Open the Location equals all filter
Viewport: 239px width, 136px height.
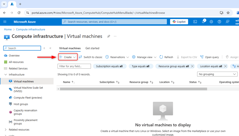pos(211,66)
